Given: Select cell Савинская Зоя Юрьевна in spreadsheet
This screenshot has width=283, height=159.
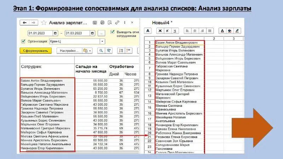Looking at the screenshot, I should (180, 141).
